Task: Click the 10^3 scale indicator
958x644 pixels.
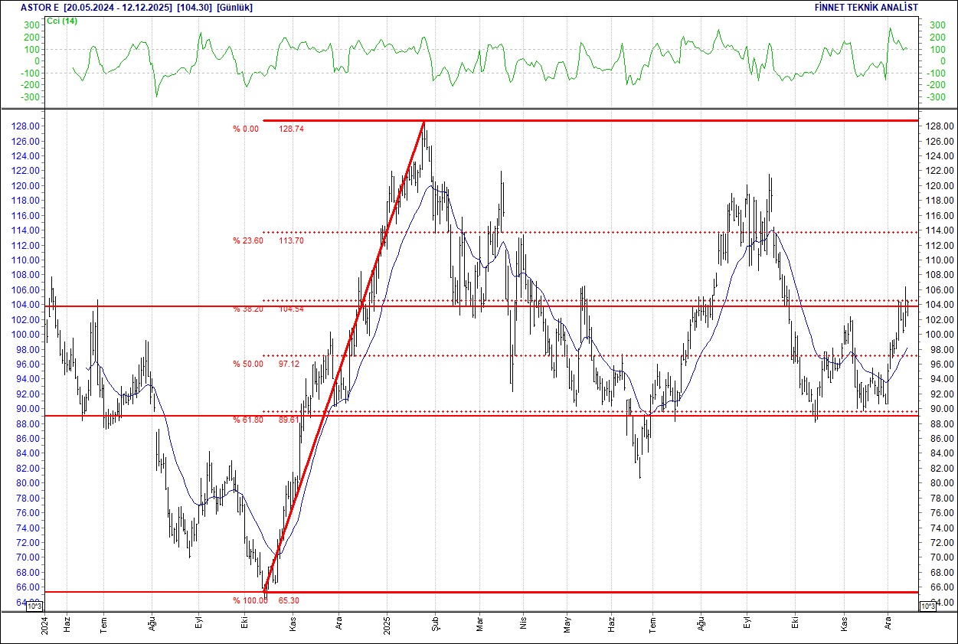Action: [35, 605]
